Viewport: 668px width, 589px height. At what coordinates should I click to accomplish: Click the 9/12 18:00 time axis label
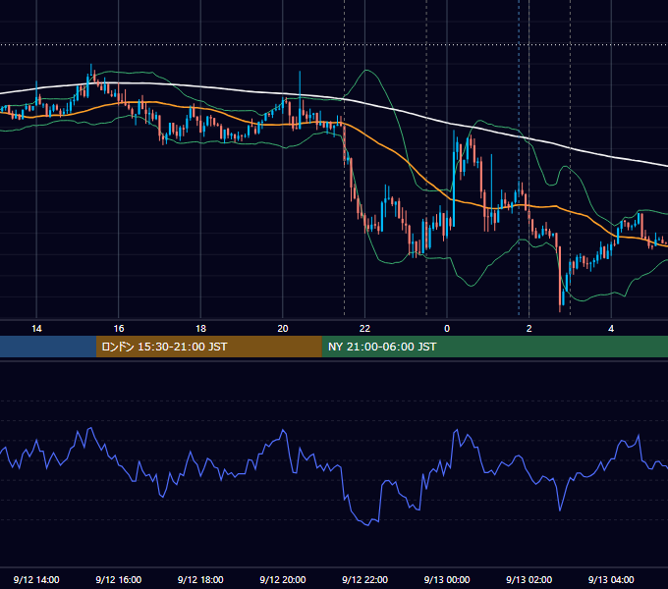[200, 579]
